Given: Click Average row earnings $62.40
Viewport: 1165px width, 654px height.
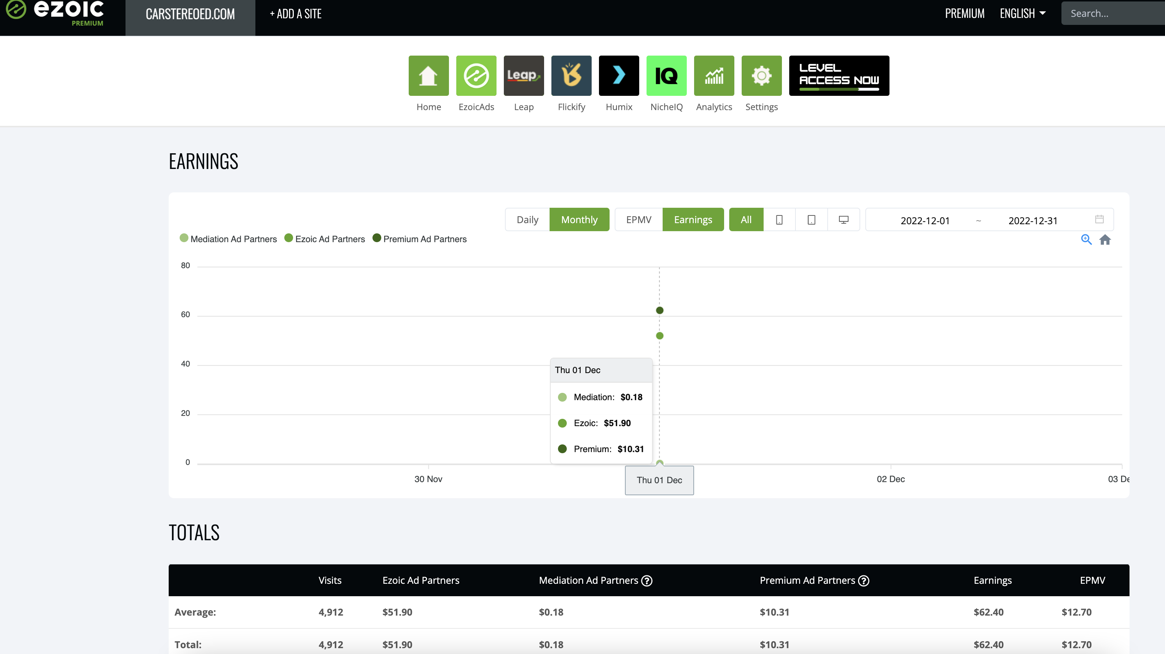Looking at the screenshot, I should pos(988,612).
